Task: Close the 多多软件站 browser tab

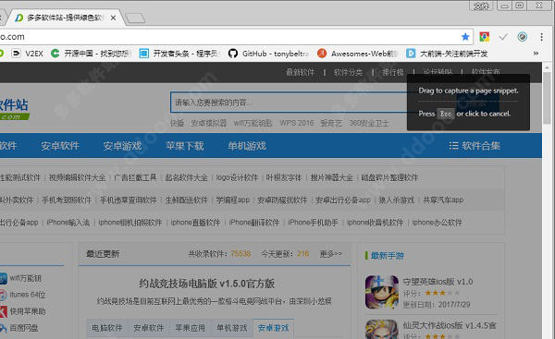Action: tap(113, 18)
